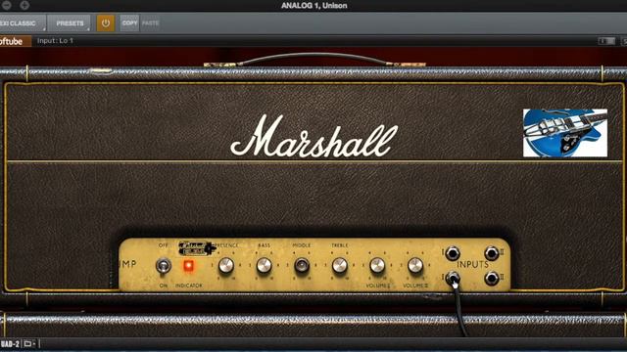The width and height of the screenshot is (627, 352).
Task: Open the Plexi Classic plugin selector dropdown
Action: click(22, 23)
